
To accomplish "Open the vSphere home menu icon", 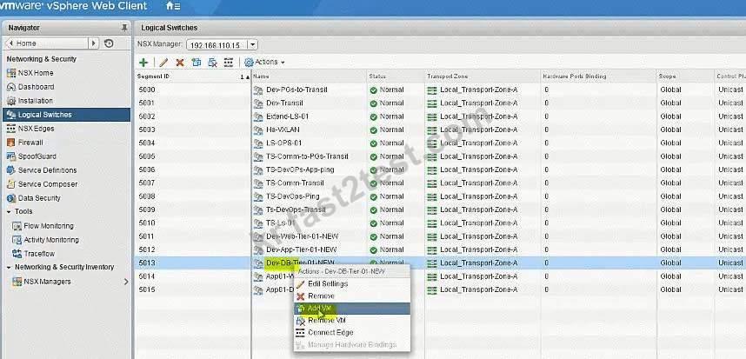I will 173,6.
